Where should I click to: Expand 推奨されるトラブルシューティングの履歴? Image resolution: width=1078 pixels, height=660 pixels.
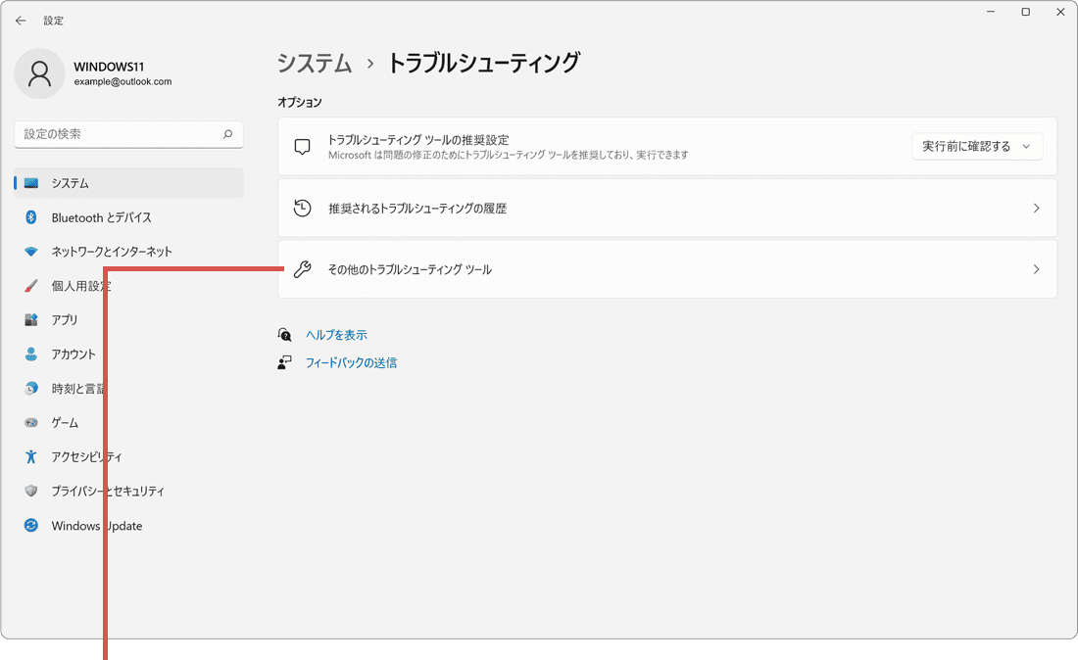pos(666,208)
